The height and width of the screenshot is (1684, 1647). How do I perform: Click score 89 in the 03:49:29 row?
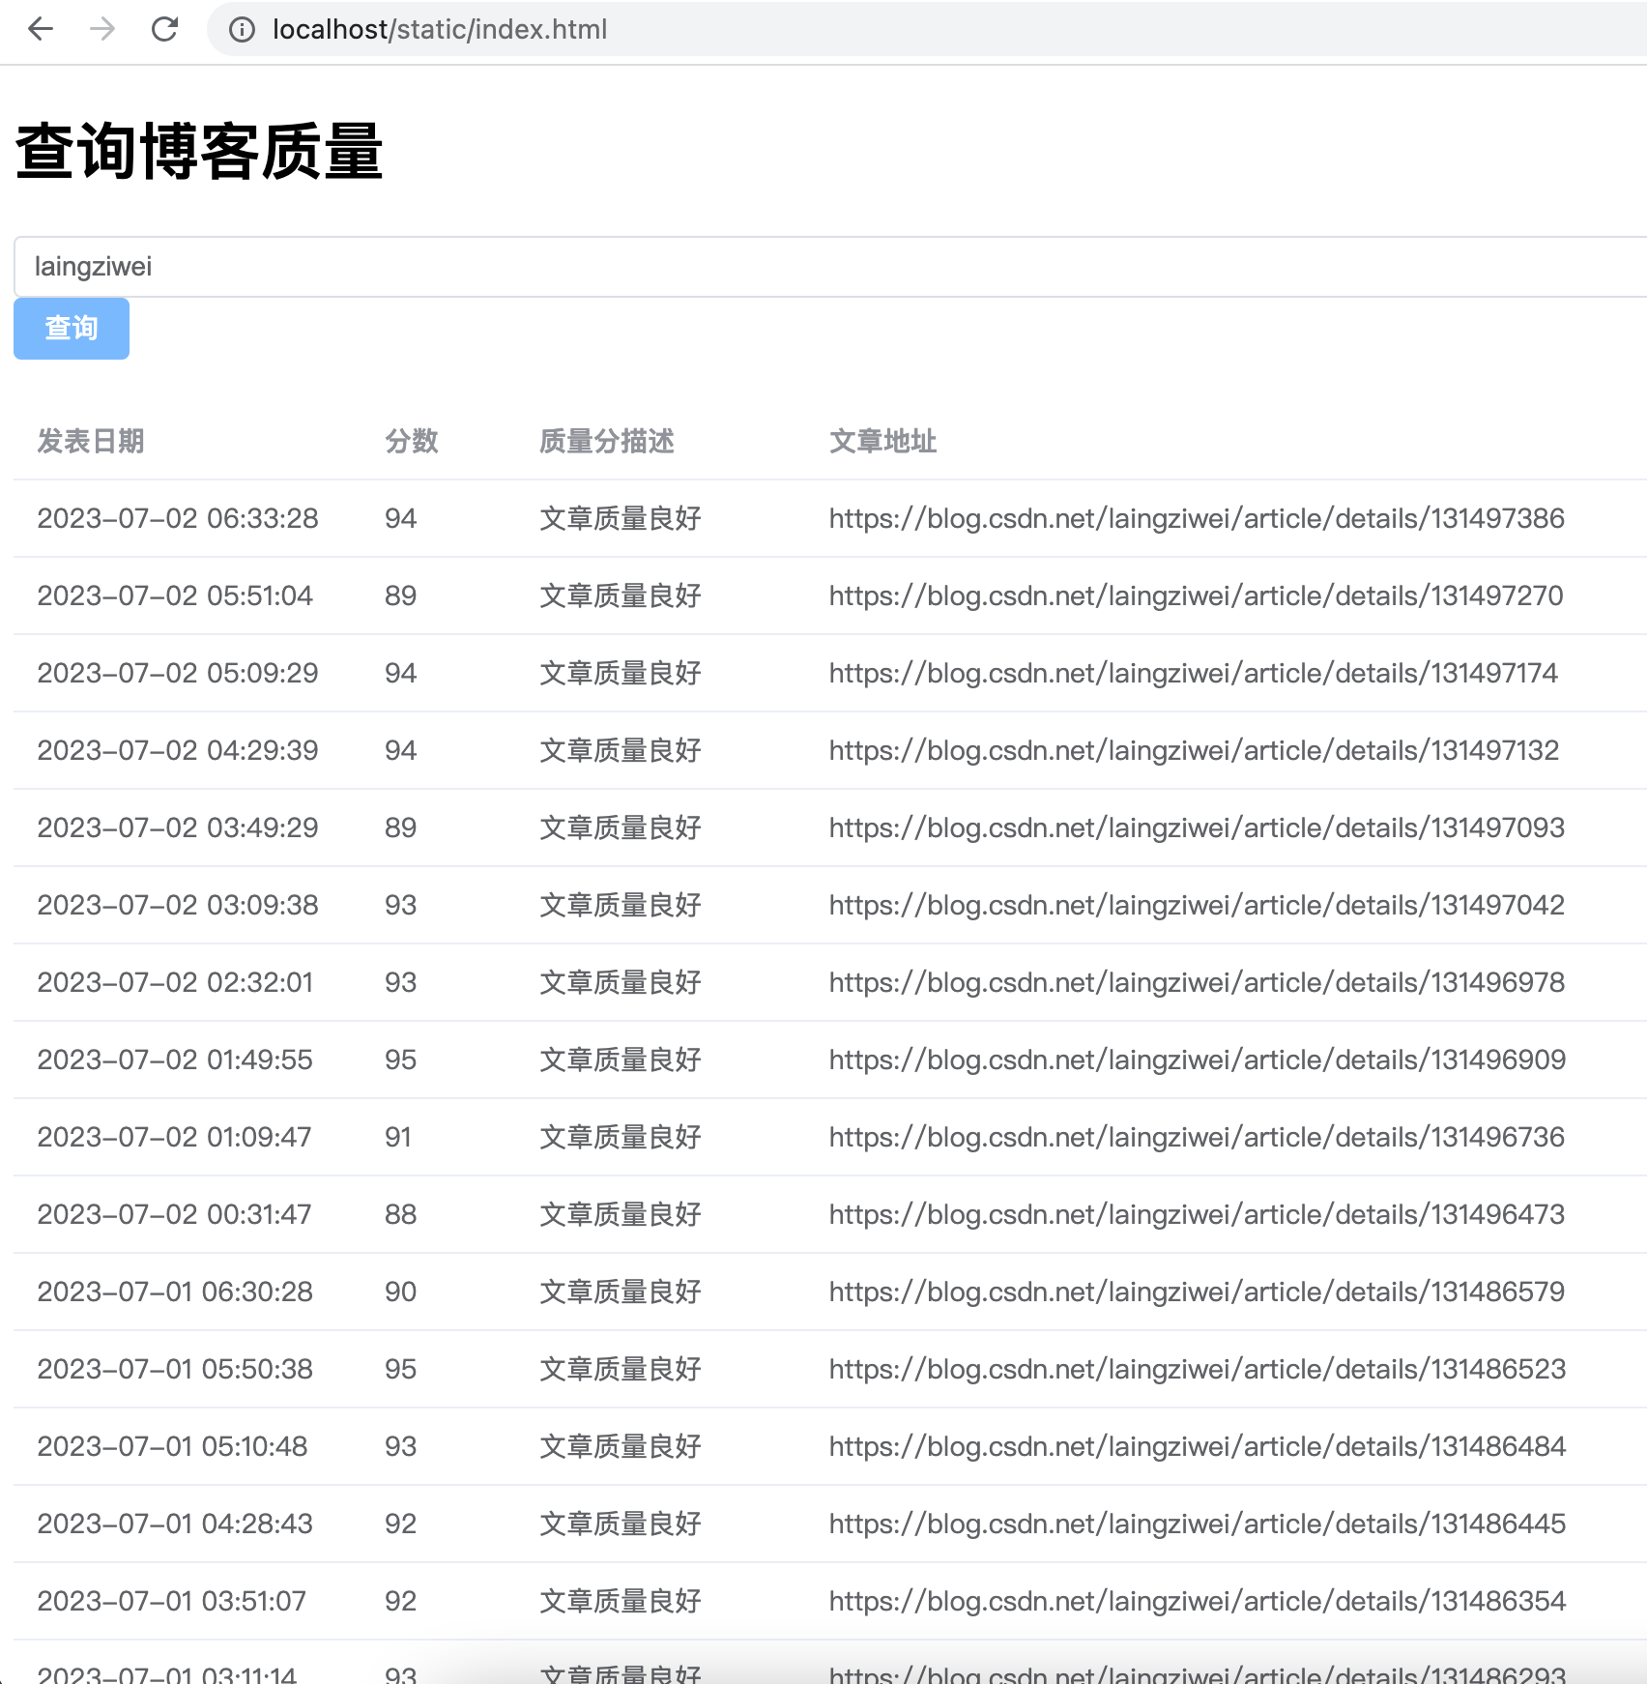(400, 828)
